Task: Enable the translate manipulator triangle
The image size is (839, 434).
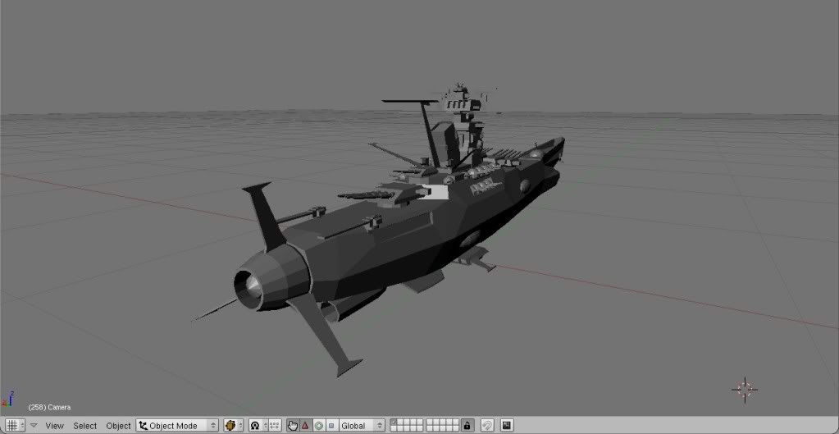Action: click(x=305, y=426)
